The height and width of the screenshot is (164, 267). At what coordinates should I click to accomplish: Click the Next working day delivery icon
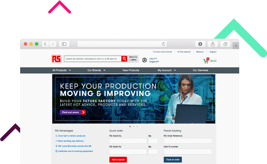[x=57, y=141]
